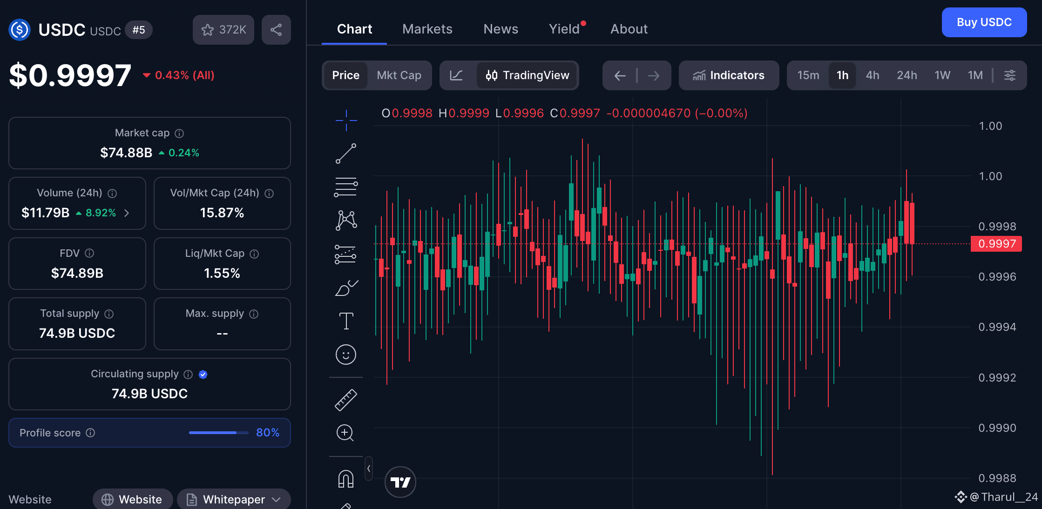1042x509 pixels.
Task: Open chart settings sliders
Action: pos(1010,75)
